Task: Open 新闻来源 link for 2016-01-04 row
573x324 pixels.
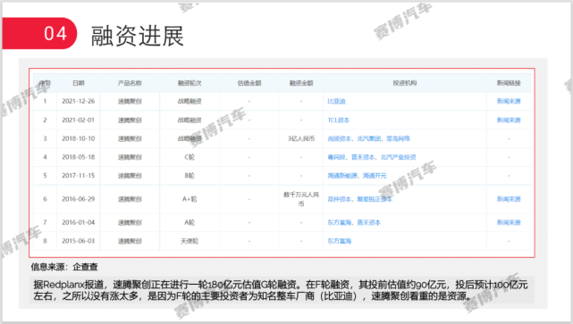Action: tap(509, 222)
